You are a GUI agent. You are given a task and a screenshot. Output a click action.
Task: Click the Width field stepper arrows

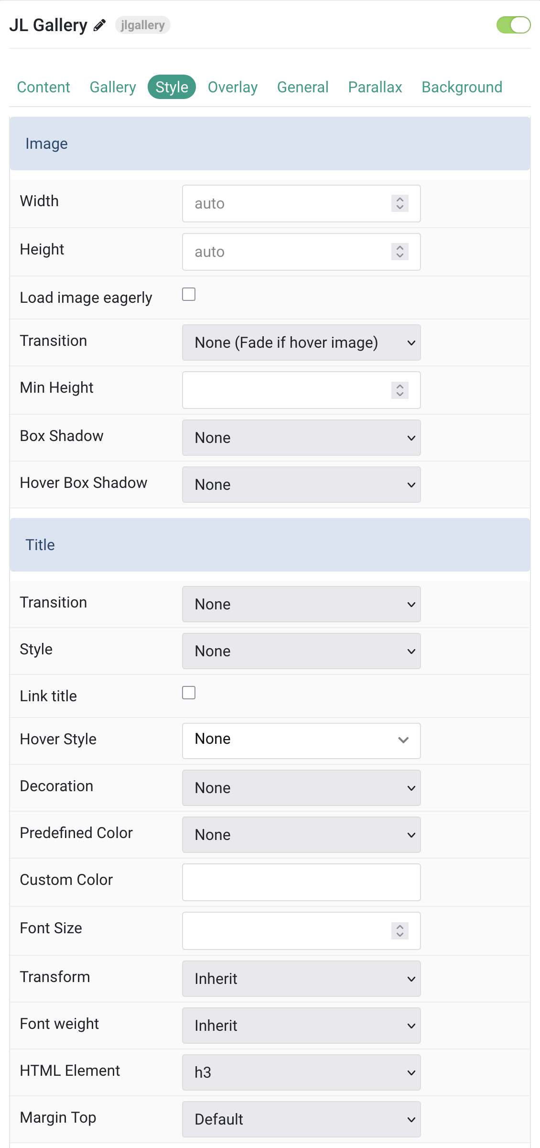(x=400, y=203)
